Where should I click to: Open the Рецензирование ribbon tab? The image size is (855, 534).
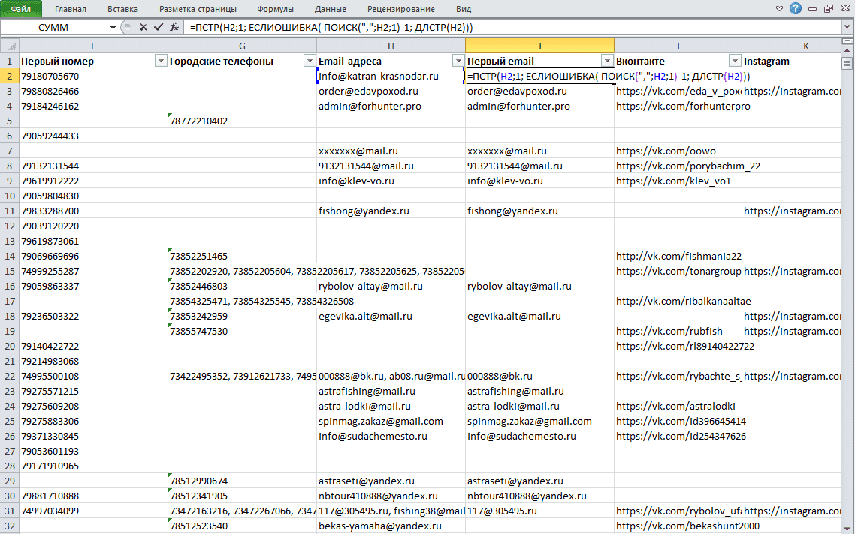pyautogui.click(x=401, y=9)
